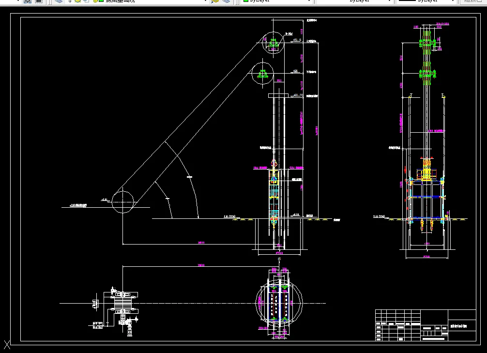Open the Layer Properties Manager icon
Viewport: 487px width, 353px height.
click(58, 1)
